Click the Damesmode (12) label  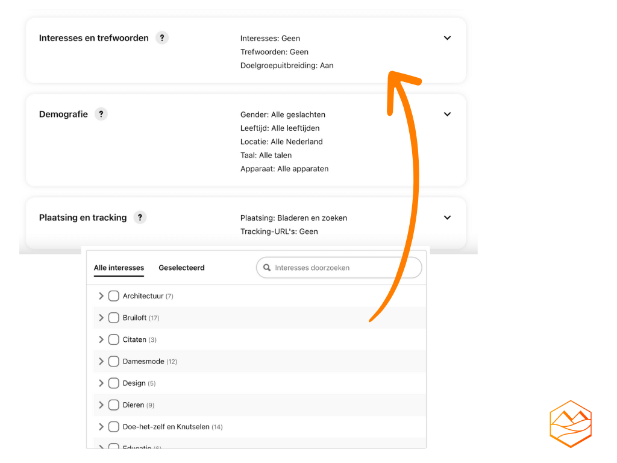(x=150, y=362)
